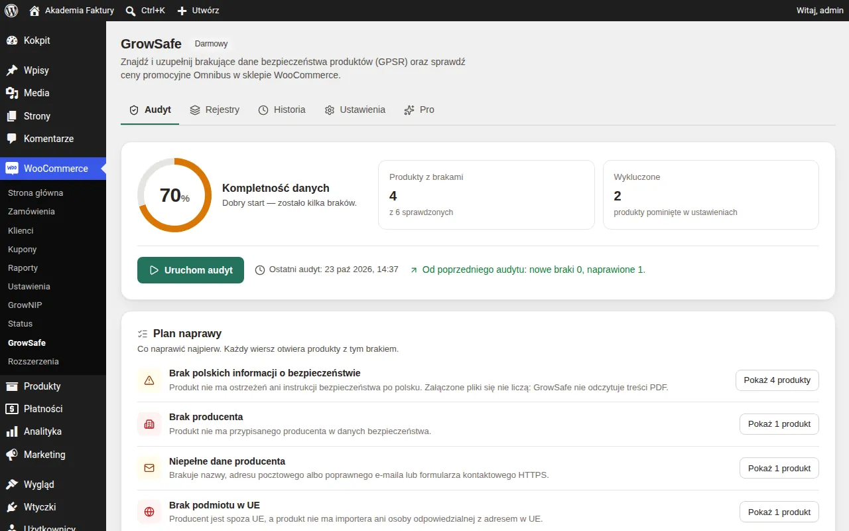The width and height of the screenshot is (849, 531).
Task: Click Utwórz in the admin bar
Action: tap(198, 11)
